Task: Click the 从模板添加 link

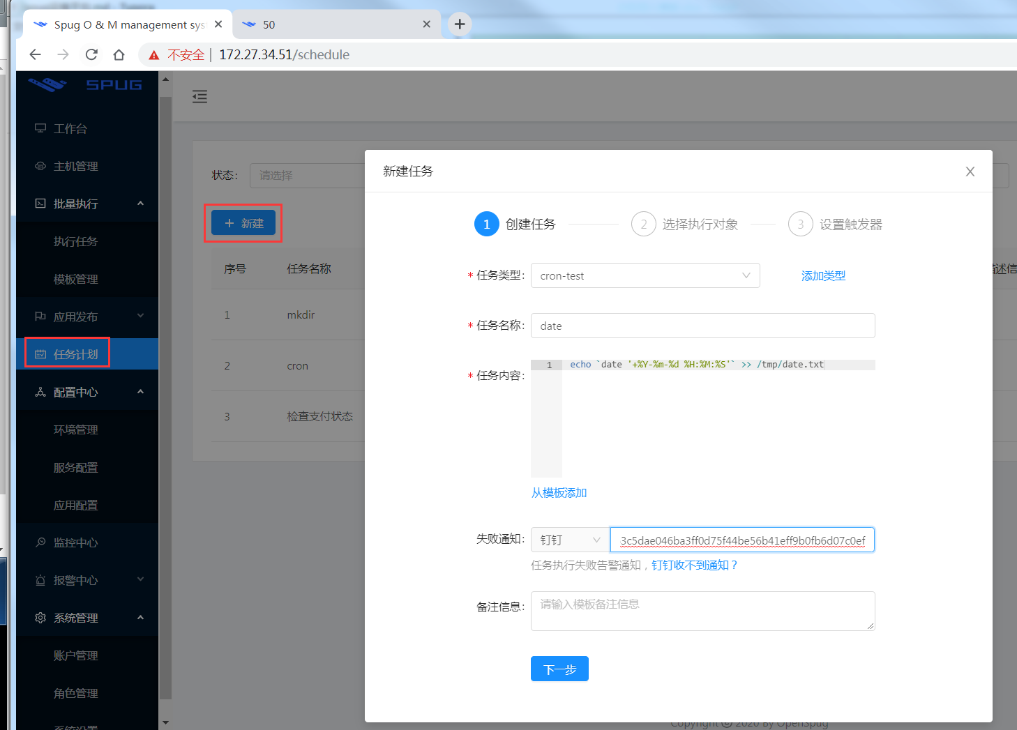Action: (559, 493)
